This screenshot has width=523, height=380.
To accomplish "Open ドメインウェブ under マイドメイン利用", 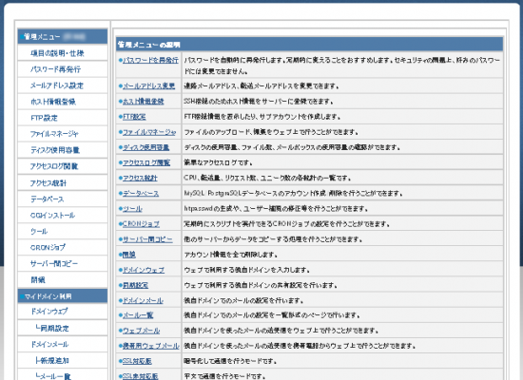I will [x=49, y=311].
